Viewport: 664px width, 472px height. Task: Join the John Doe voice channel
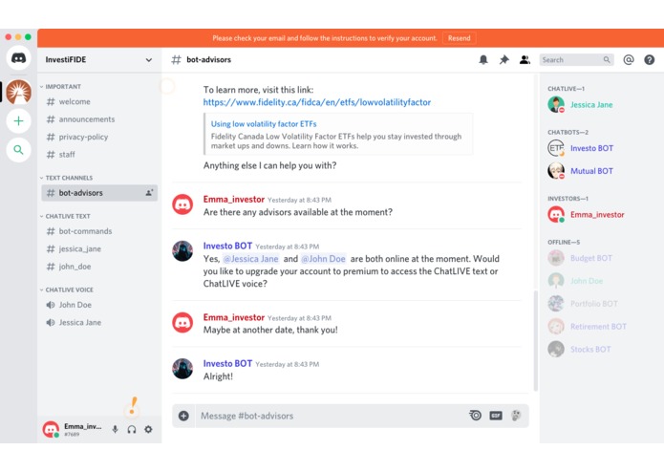click(99, 305)
